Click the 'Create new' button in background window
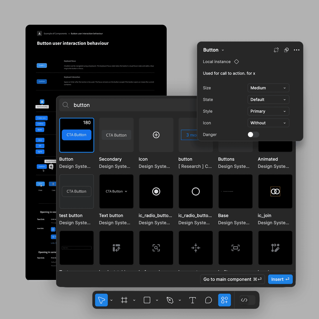 pyautogui.click(x=41, y=118)
